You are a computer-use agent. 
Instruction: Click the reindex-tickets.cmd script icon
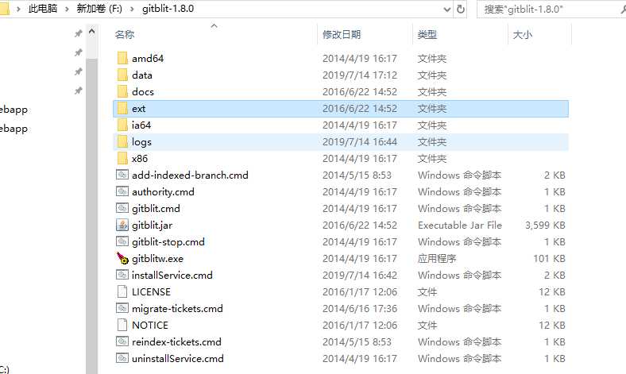pyautogui.click(x=122, y=341)
